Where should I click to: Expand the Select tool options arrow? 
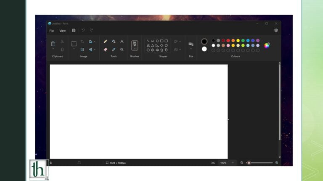[74, 49]
